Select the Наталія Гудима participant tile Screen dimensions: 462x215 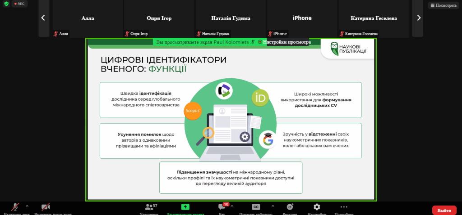231,18
